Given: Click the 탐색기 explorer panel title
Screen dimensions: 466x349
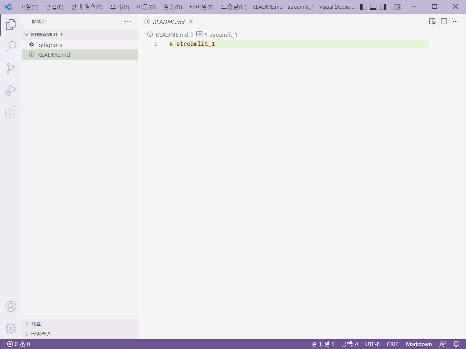Looking at the screenshot, I should tap(39, 21).
